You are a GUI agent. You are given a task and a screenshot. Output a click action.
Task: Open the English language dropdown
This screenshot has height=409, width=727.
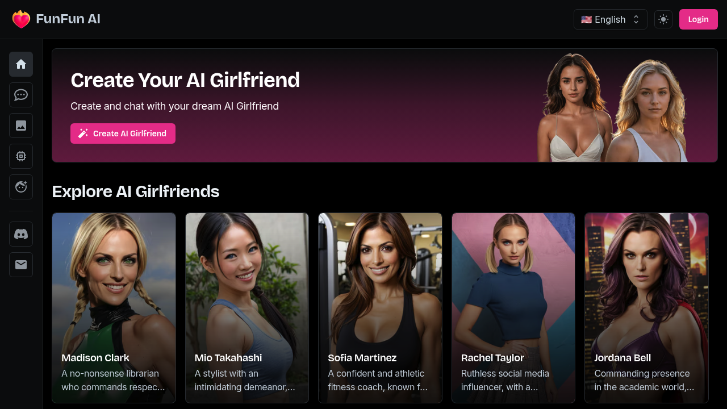(x=611, y=19)
